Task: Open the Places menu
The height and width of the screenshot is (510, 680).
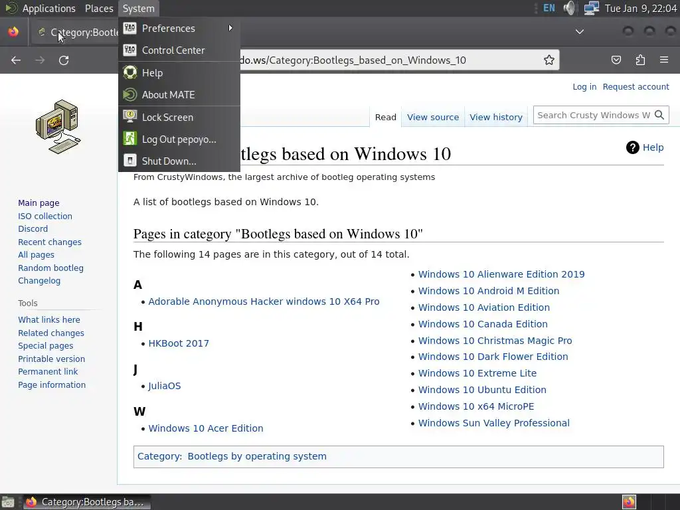Action: (99, 8)
